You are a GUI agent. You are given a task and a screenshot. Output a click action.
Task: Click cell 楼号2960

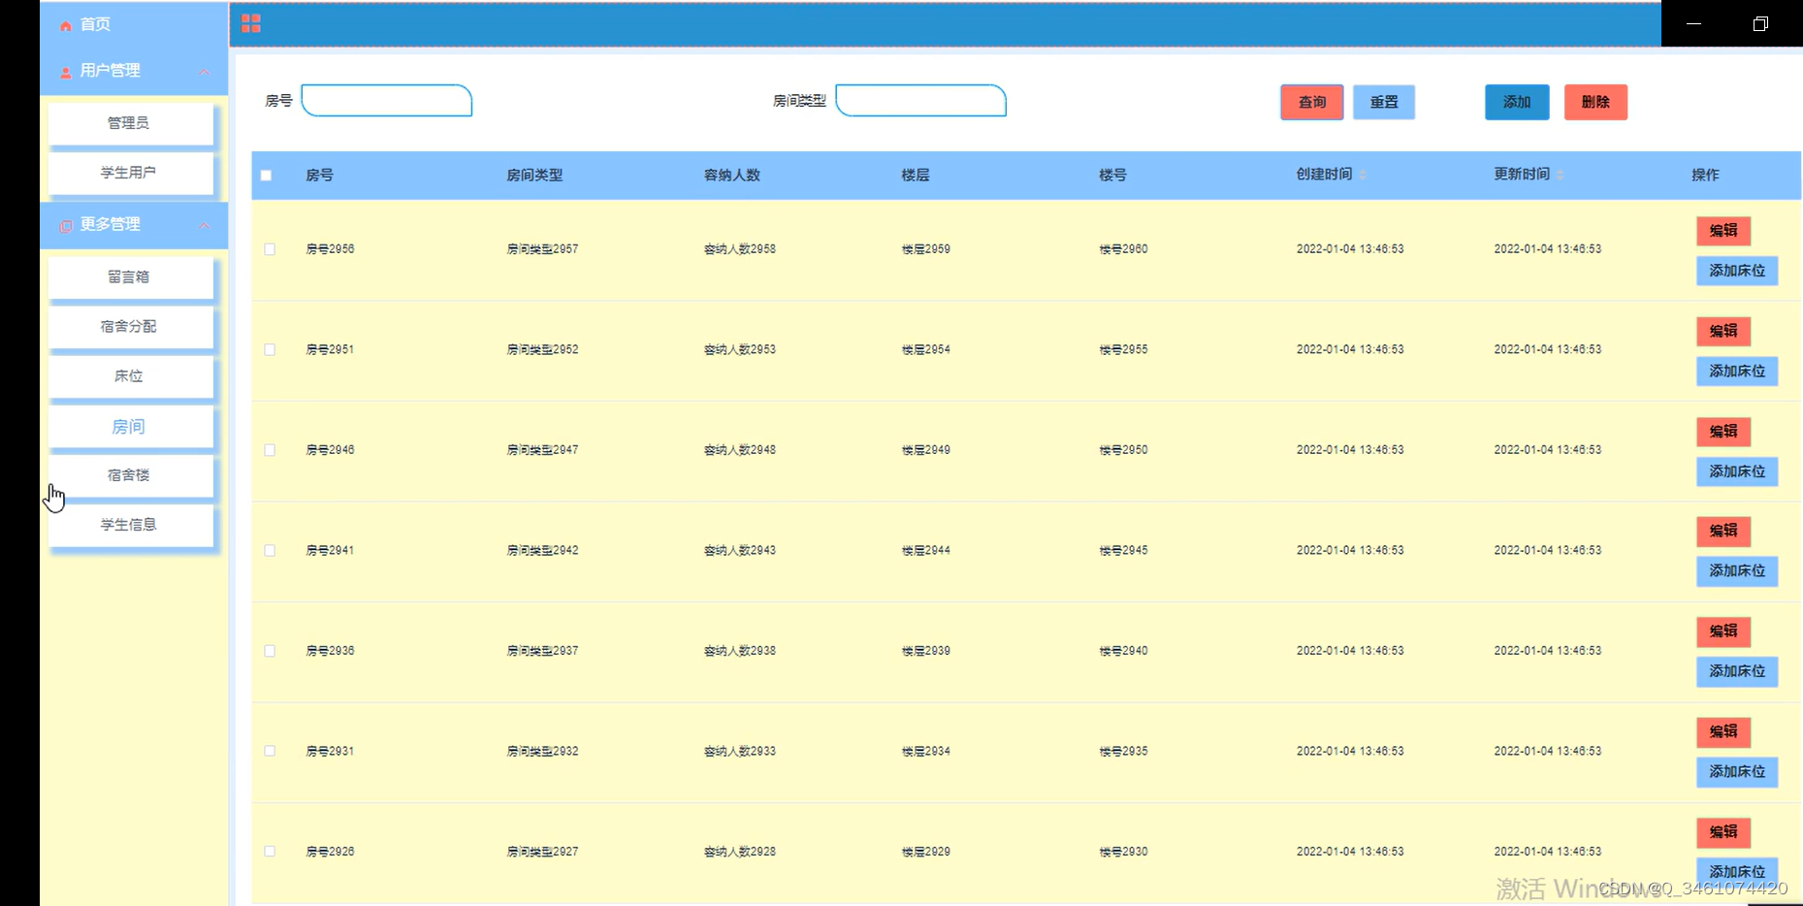(1123, 249)
